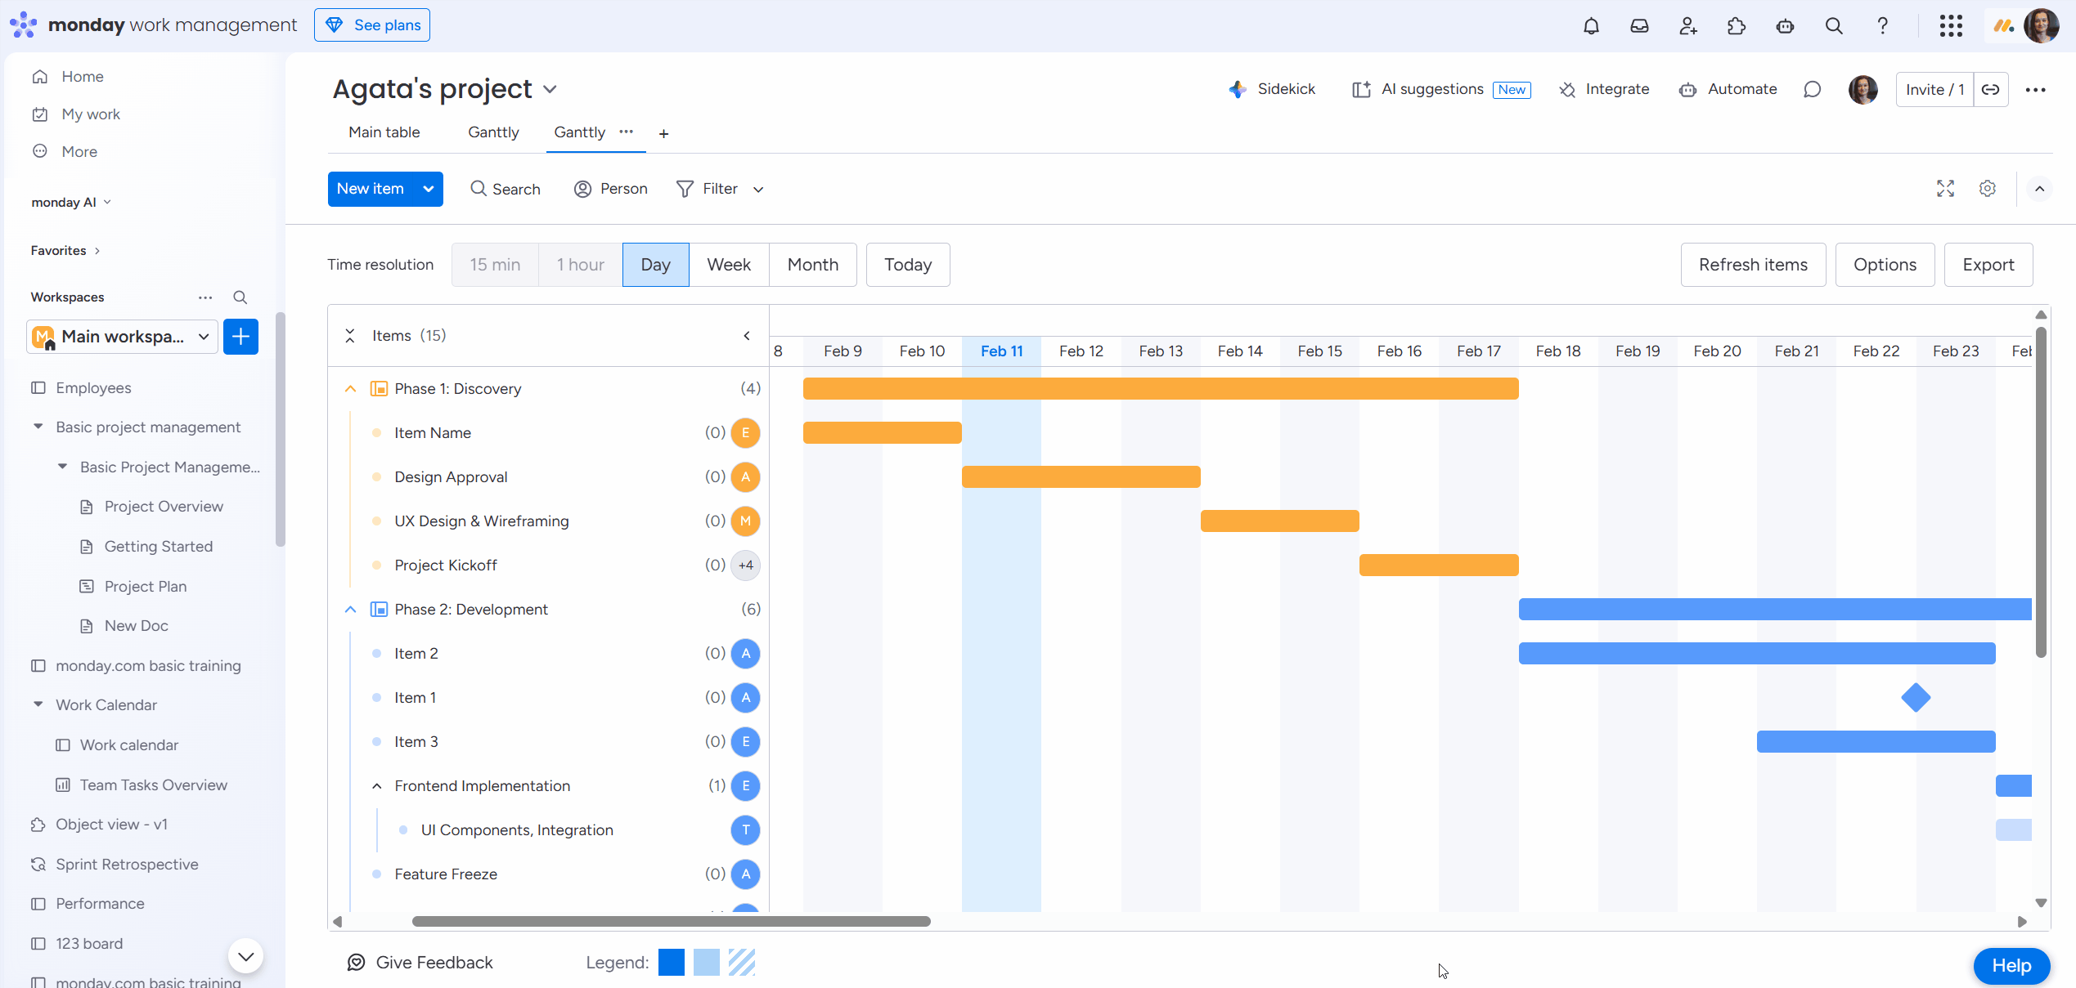Open the Help button
The width and height of the screenshot is (2076, 988).
(x=2011, y=966)
